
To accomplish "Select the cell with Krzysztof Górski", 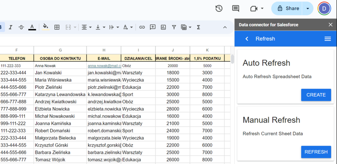I will 60,145.
